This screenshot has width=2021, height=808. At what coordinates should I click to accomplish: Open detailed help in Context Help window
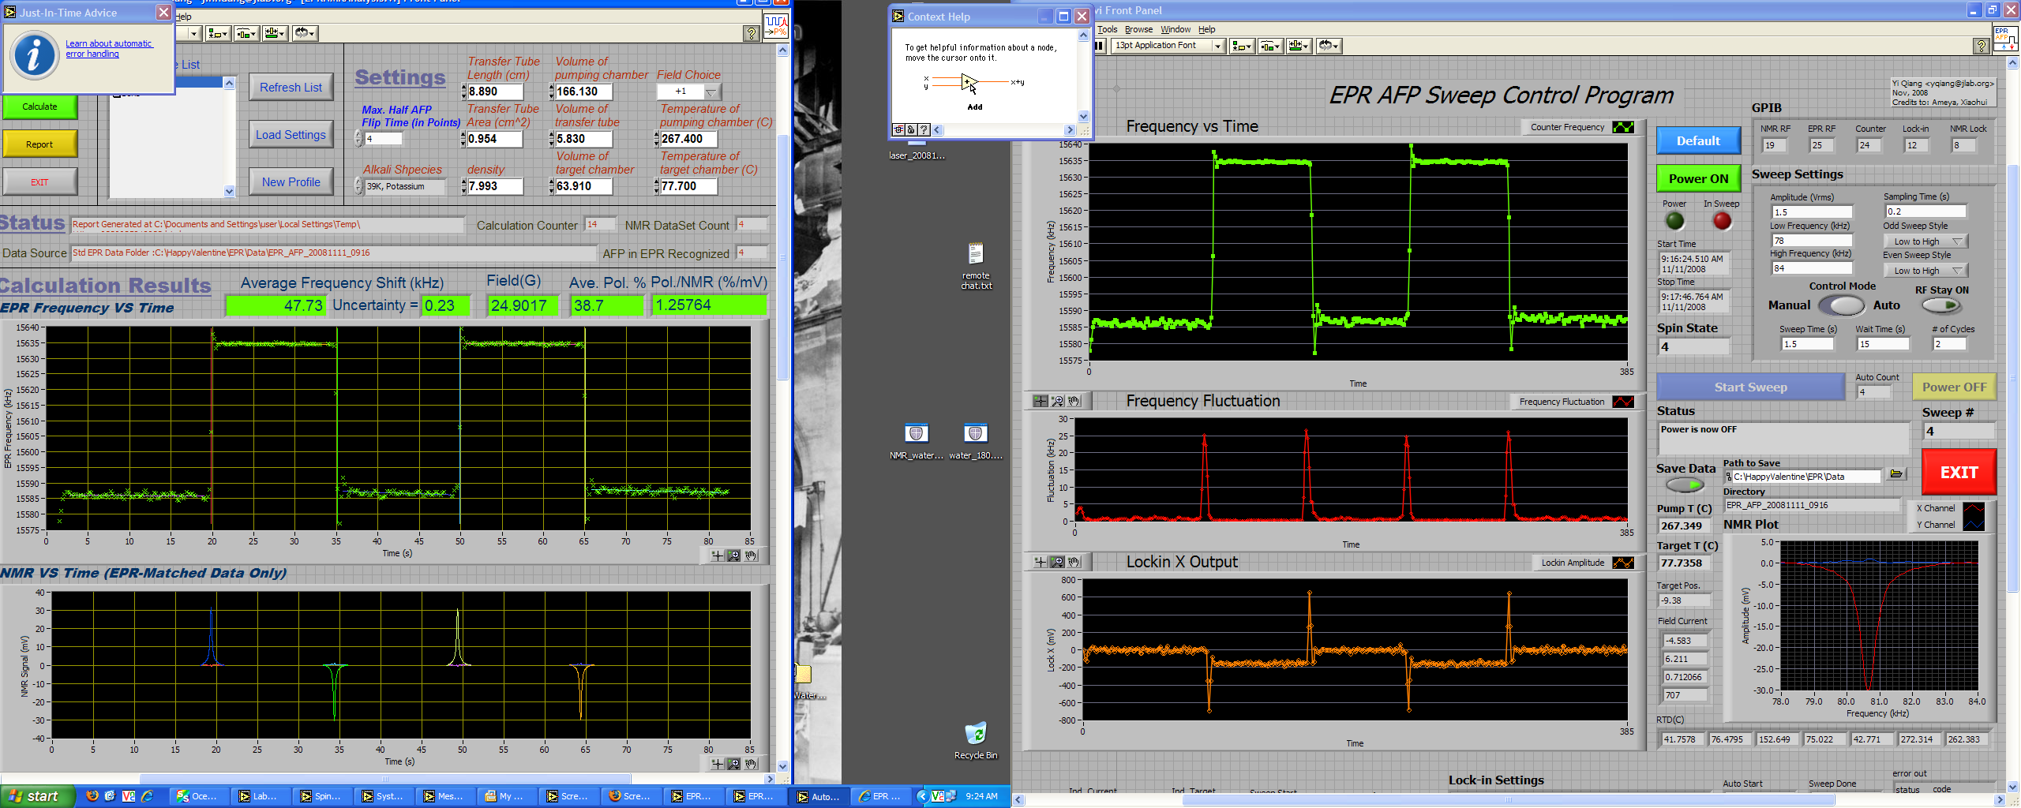[924, 129]
